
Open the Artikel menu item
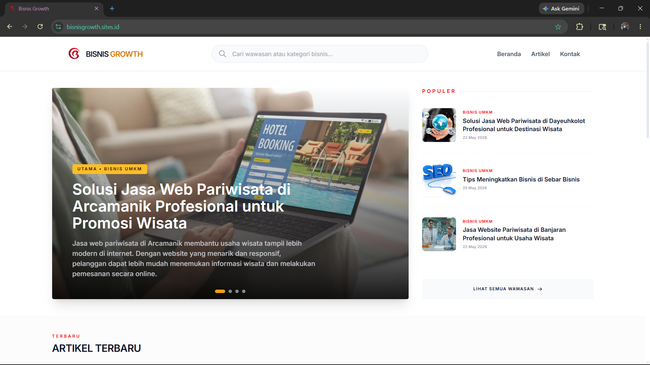540,54
